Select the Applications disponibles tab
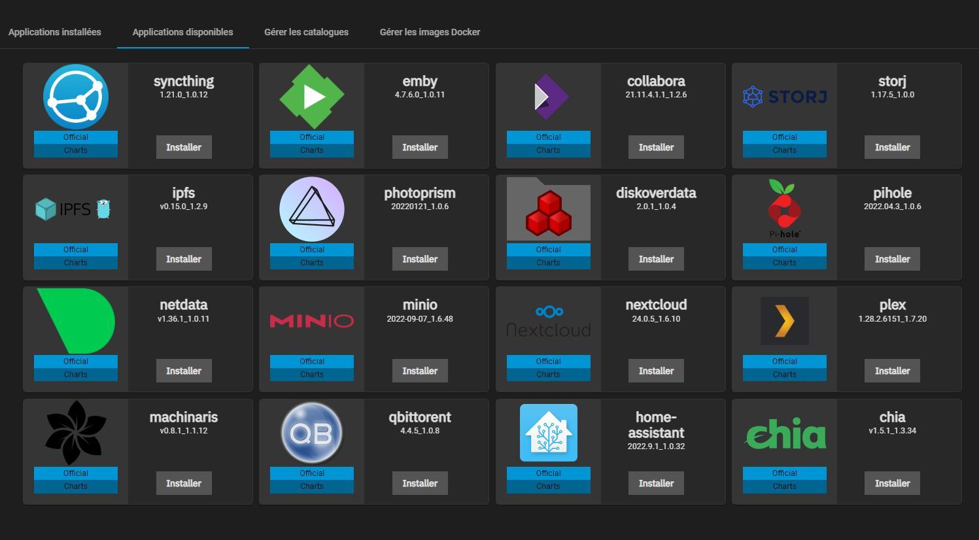Screen dimensions: 979x540 183,32
